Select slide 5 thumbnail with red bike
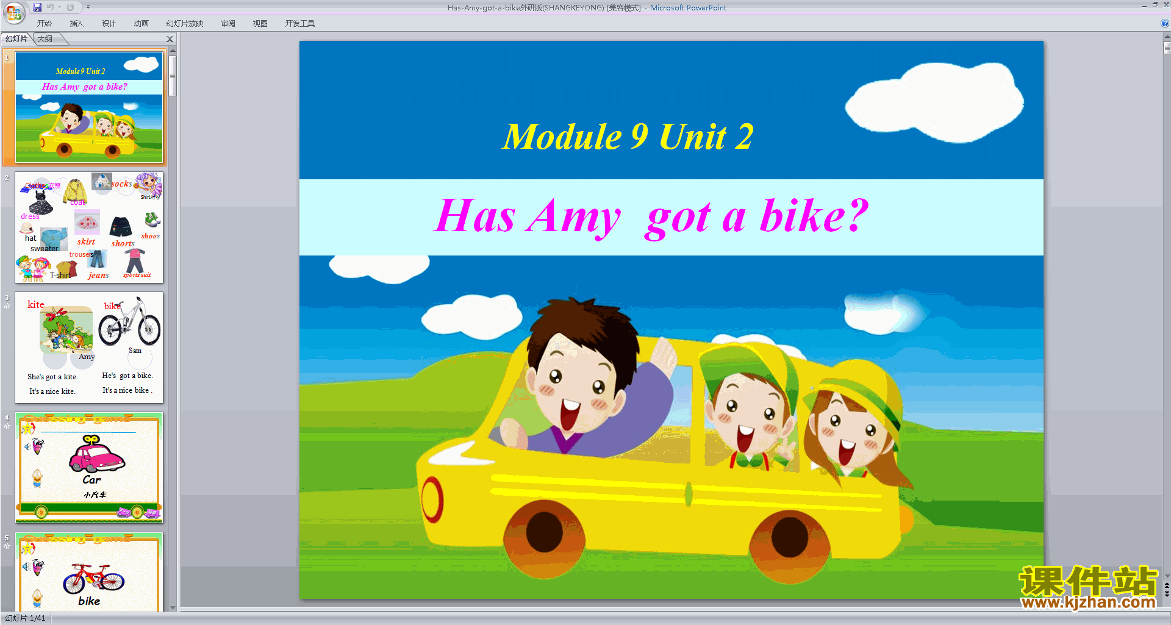 point(89,572)
